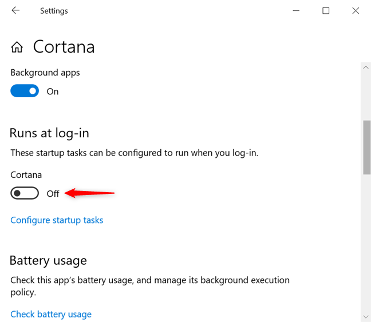Viewport: 371px width, 322px height.
Task: Click the Cortana page title
Action: pos(64,47)
